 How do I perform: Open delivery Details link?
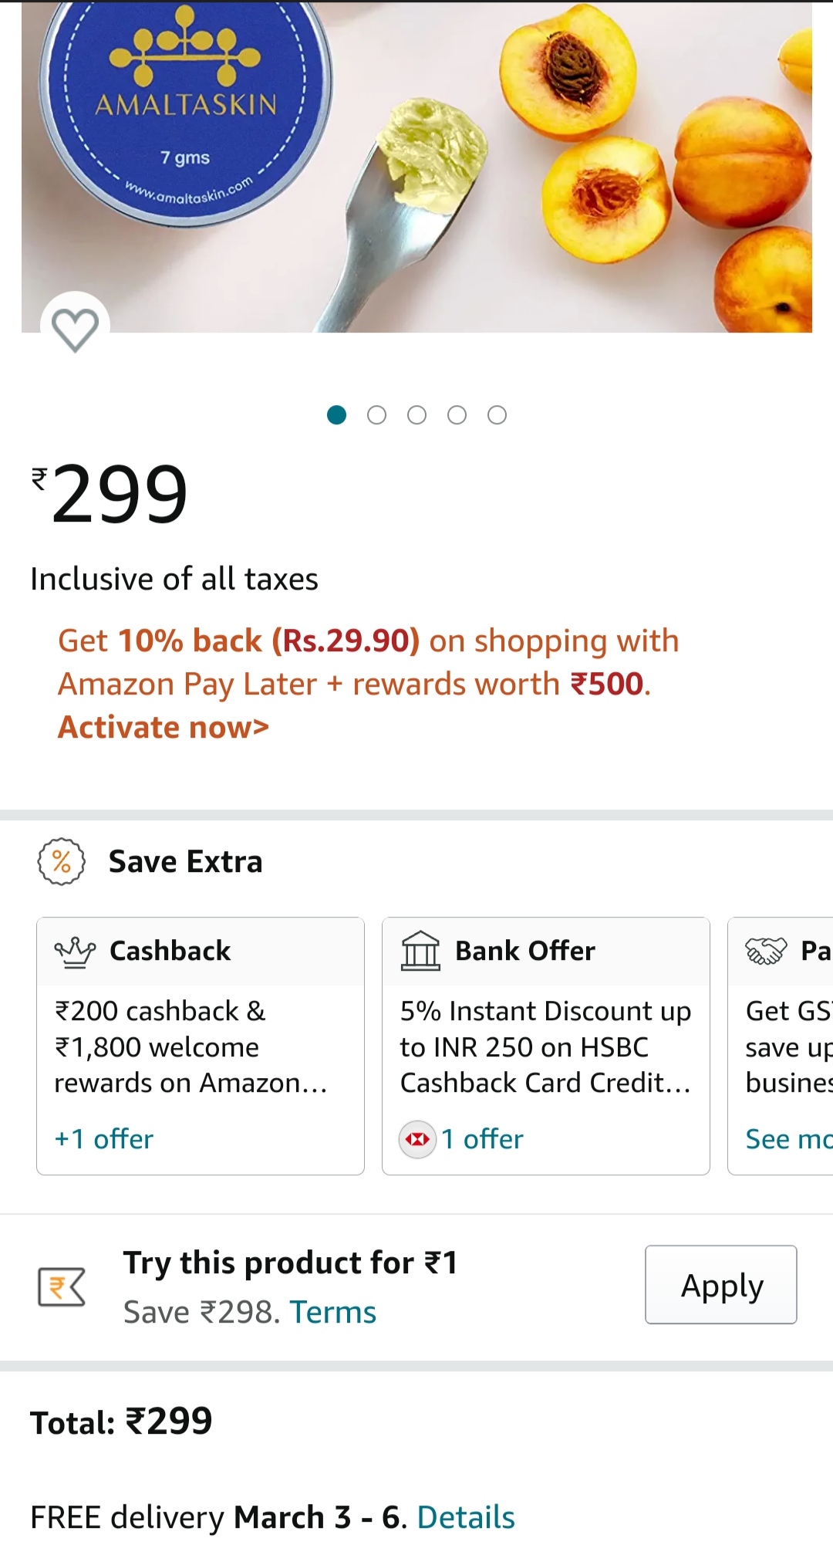466,1517
